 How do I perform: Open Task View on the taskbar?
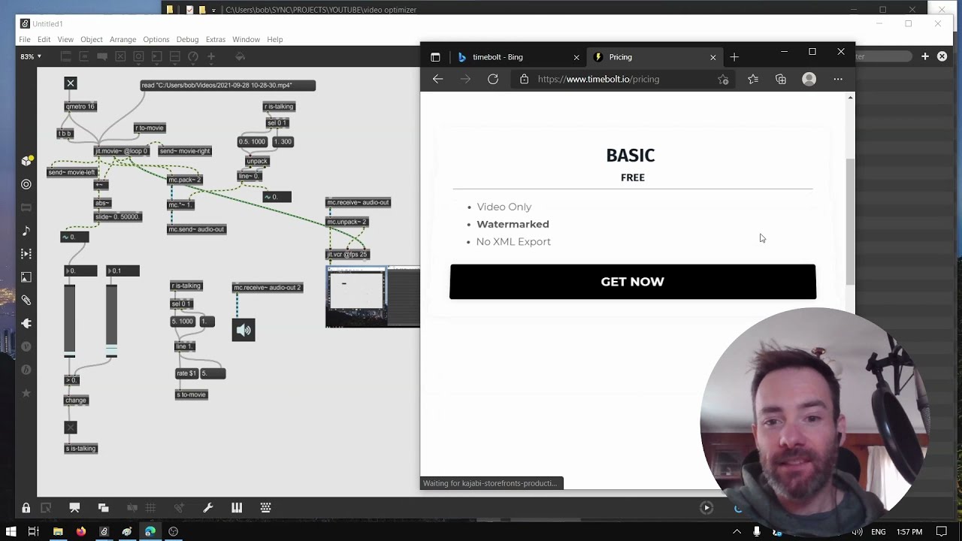coord(33,531)
